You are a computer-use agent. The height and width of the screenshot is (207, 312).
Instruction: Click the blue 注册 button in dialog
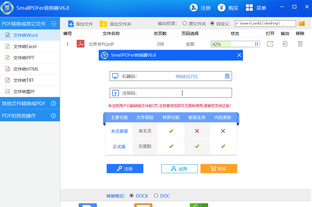pos(125,169)
